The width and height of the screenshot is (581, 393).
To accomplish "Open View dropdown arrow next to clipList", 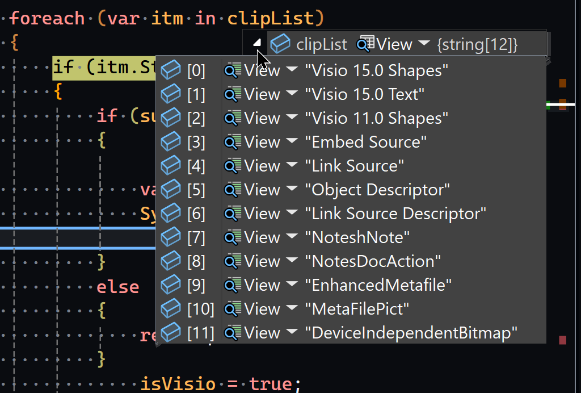I will (424, 43).
